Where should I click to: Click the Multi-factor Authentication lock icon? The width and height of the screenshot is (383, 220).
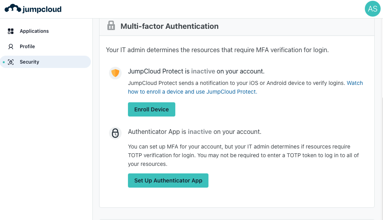point(111,25)
